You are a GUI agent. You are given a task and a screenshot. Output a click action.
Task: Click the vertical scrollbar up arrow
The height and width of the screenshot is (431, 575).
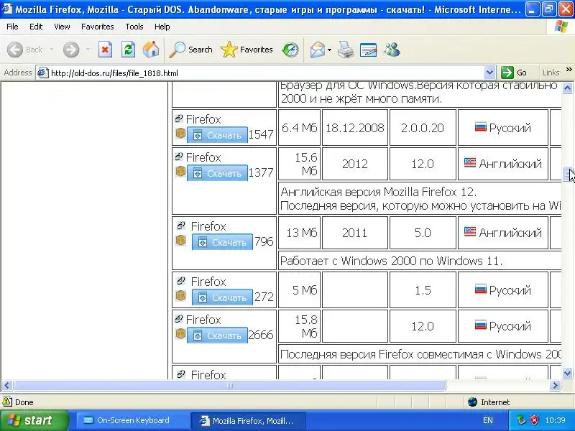(567, 88)
